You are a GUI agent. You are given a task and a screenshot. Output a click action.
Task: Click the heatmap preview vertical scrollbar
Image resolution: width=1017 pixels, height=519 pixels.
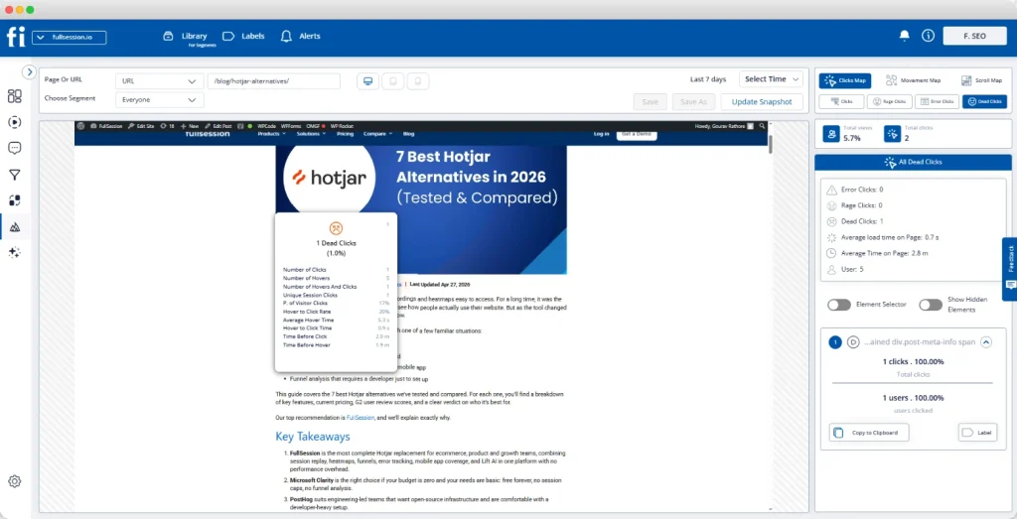pyautogui.click(x=770, y=143)
